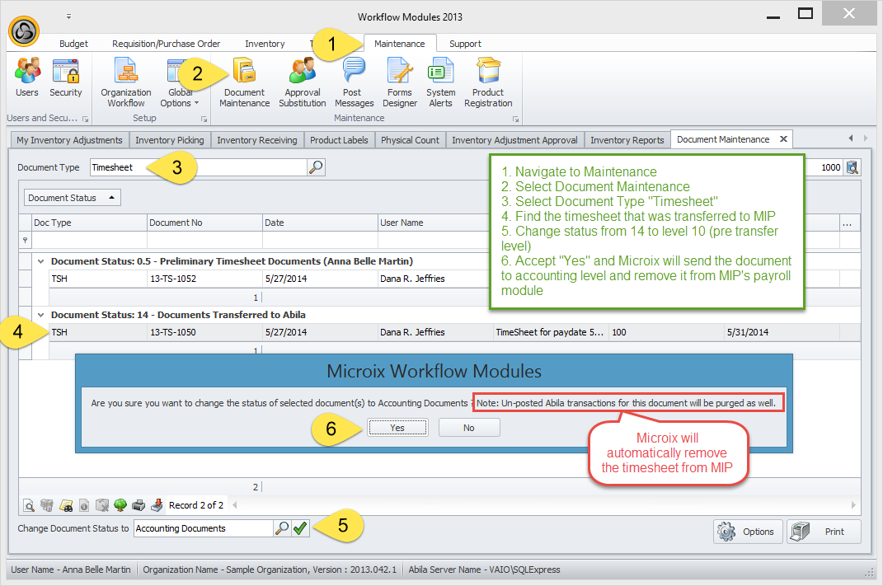Image resolution: width=883 pixels, height=586 pixels.
Task: Launch Document Maintenance from ribbon
Action: click(245, 83)
